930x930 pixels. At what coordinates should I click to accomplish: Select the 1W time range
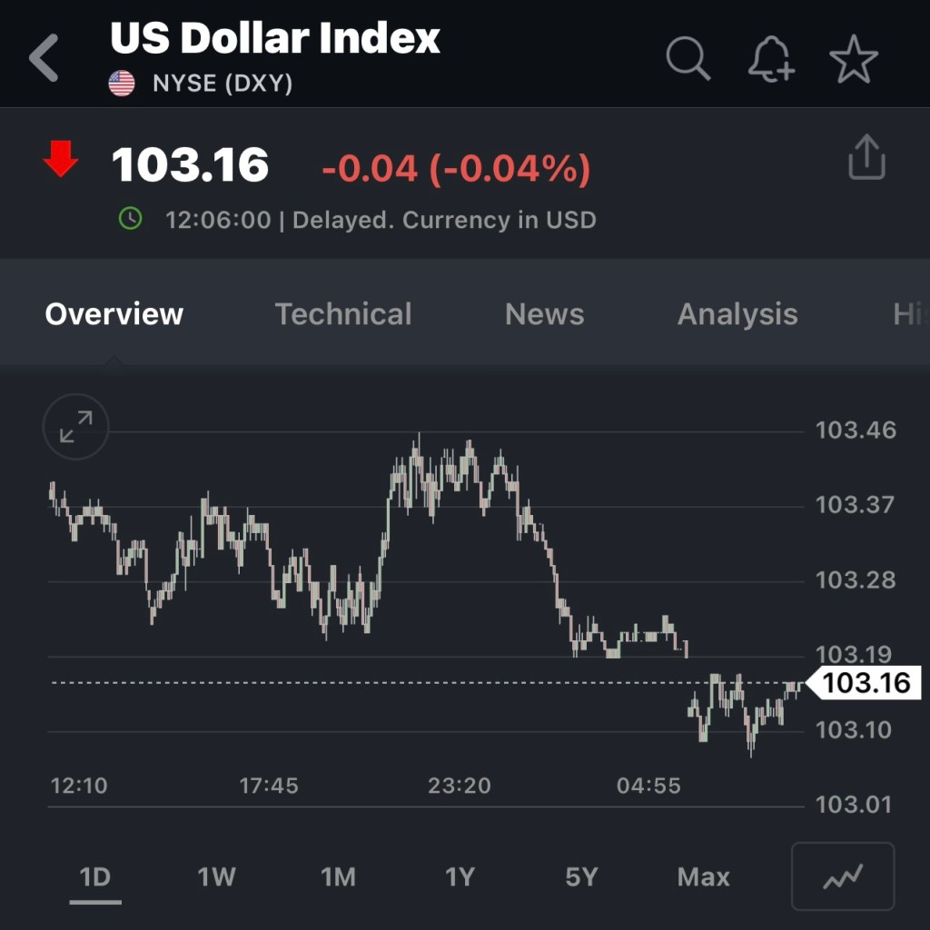(217, 877)
